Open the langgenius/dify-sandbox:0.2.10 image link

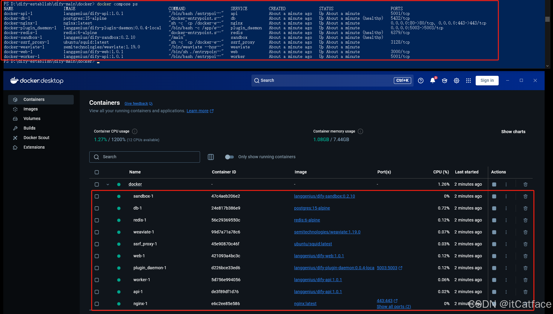324,196
